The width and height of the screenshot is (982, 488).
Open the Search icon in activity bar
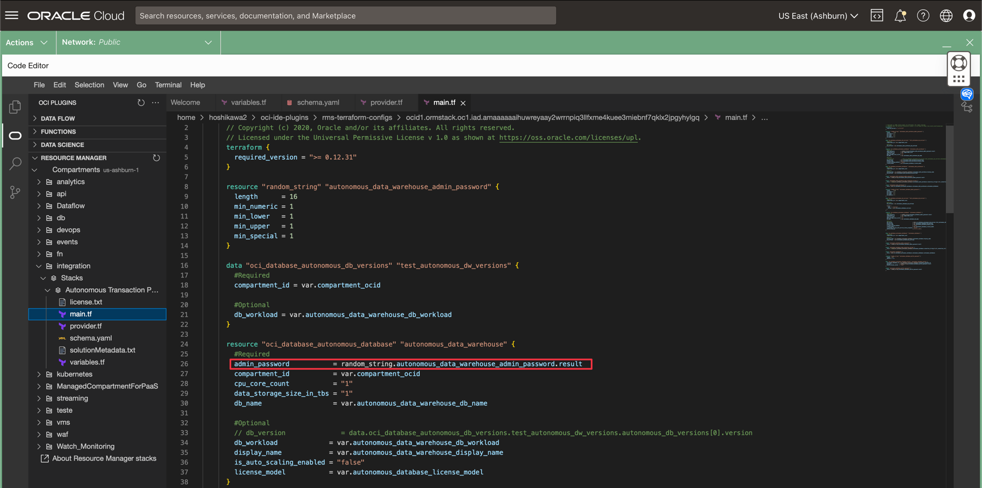click(15, 164)
